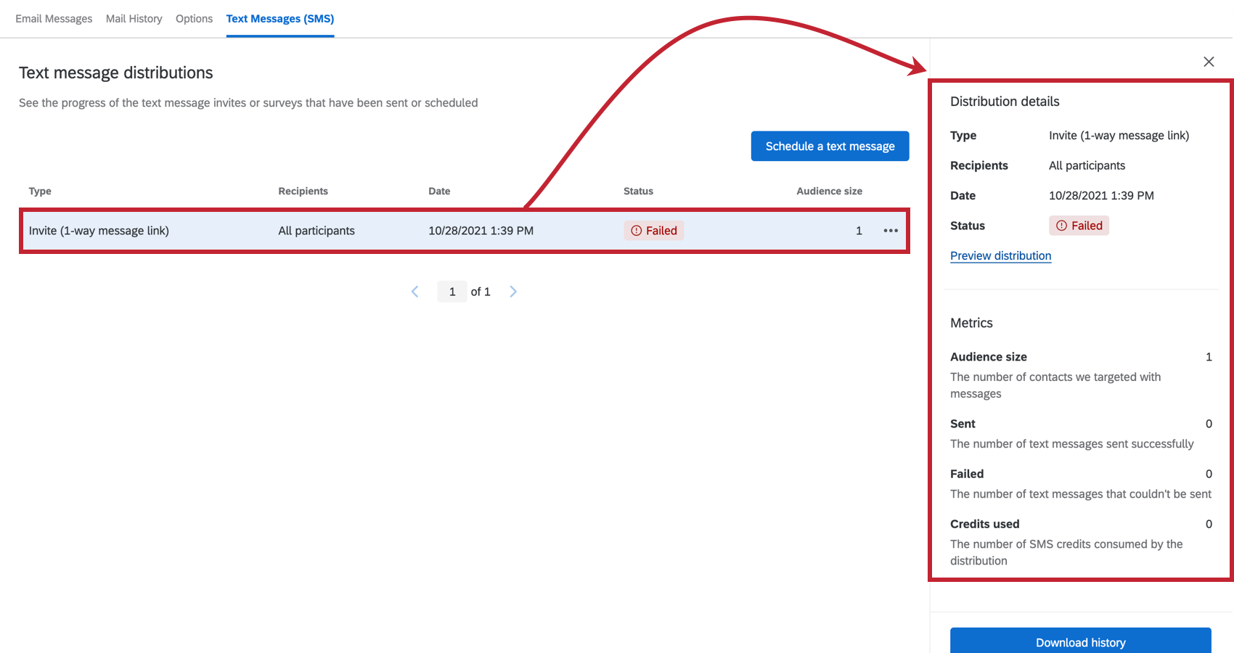The width and height of the screenshot is (1234, 653).
Task: Click the Audience size column header
Action: [829, 191]
